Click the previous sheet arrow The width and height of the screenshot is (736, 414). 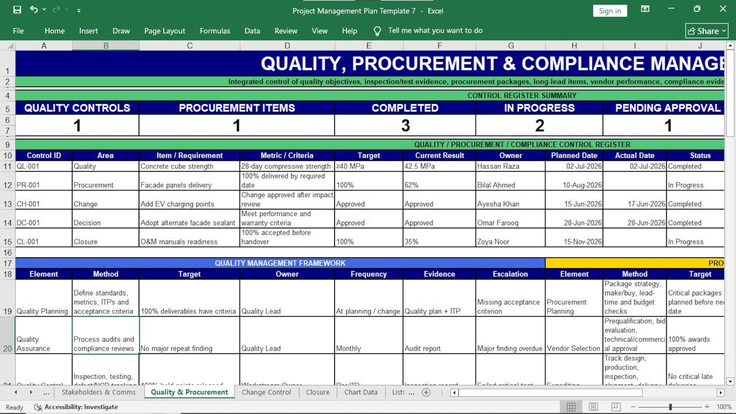(x=16, y=392)
